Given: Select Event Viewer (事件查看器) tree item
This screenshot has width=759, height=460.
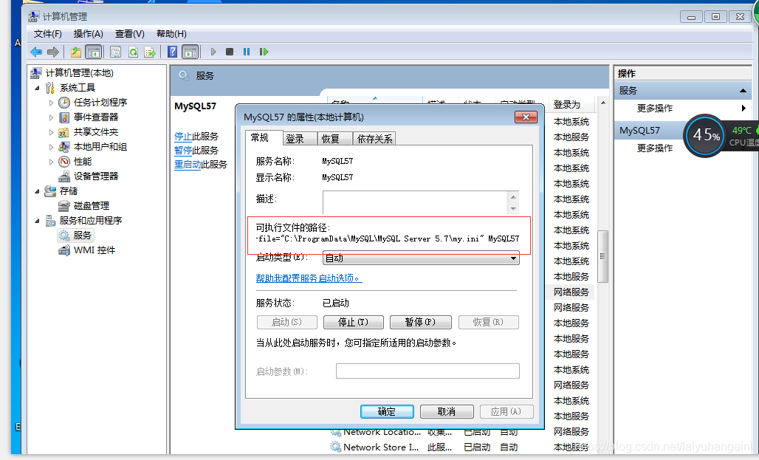Looking at the screenshot, I should point(96,117).
